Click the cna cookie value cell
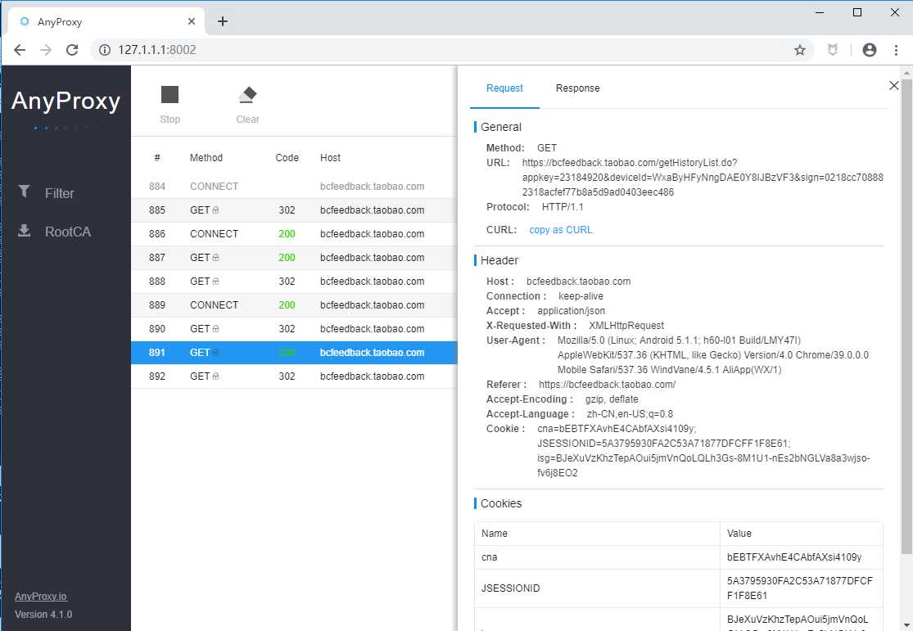 801,557
